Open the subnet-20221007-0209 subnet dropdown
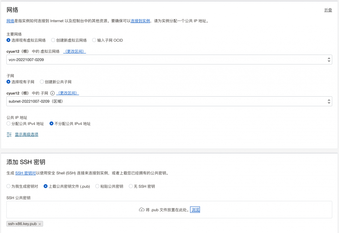 pos(169,101)
